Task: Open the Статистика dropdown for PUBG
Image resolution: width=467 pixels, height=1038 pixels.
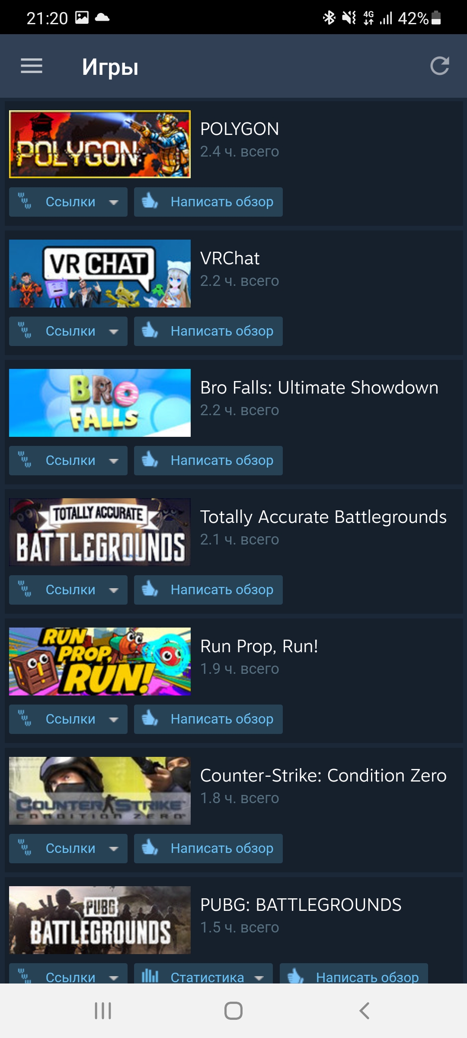Action: coord(203,974)
